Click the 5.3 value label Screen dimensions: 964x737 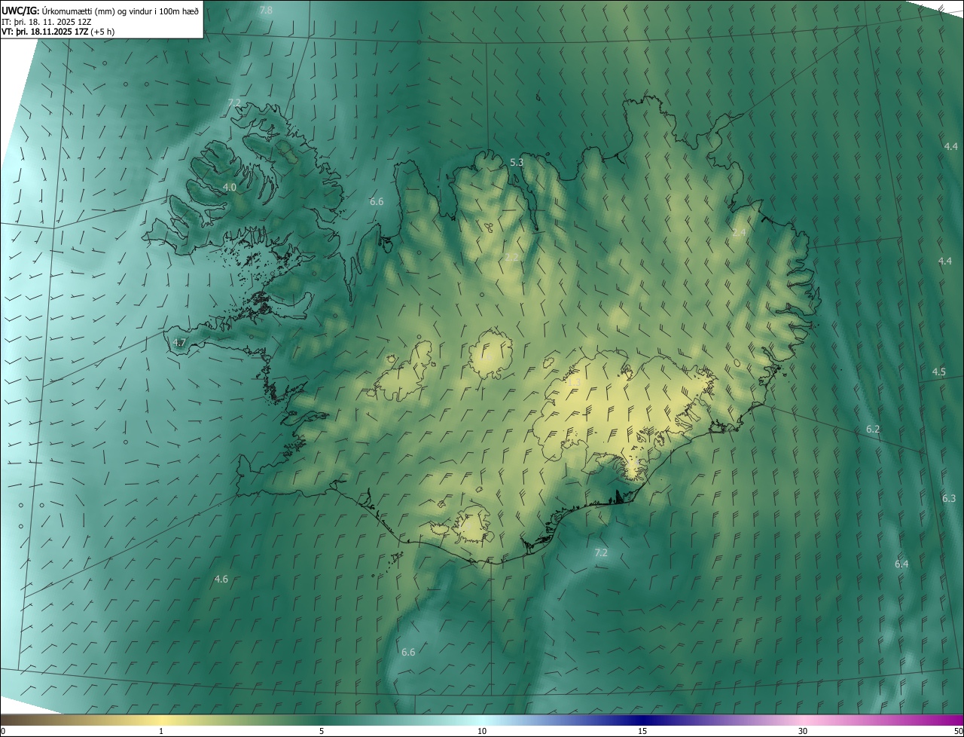(x=517, y=162)
